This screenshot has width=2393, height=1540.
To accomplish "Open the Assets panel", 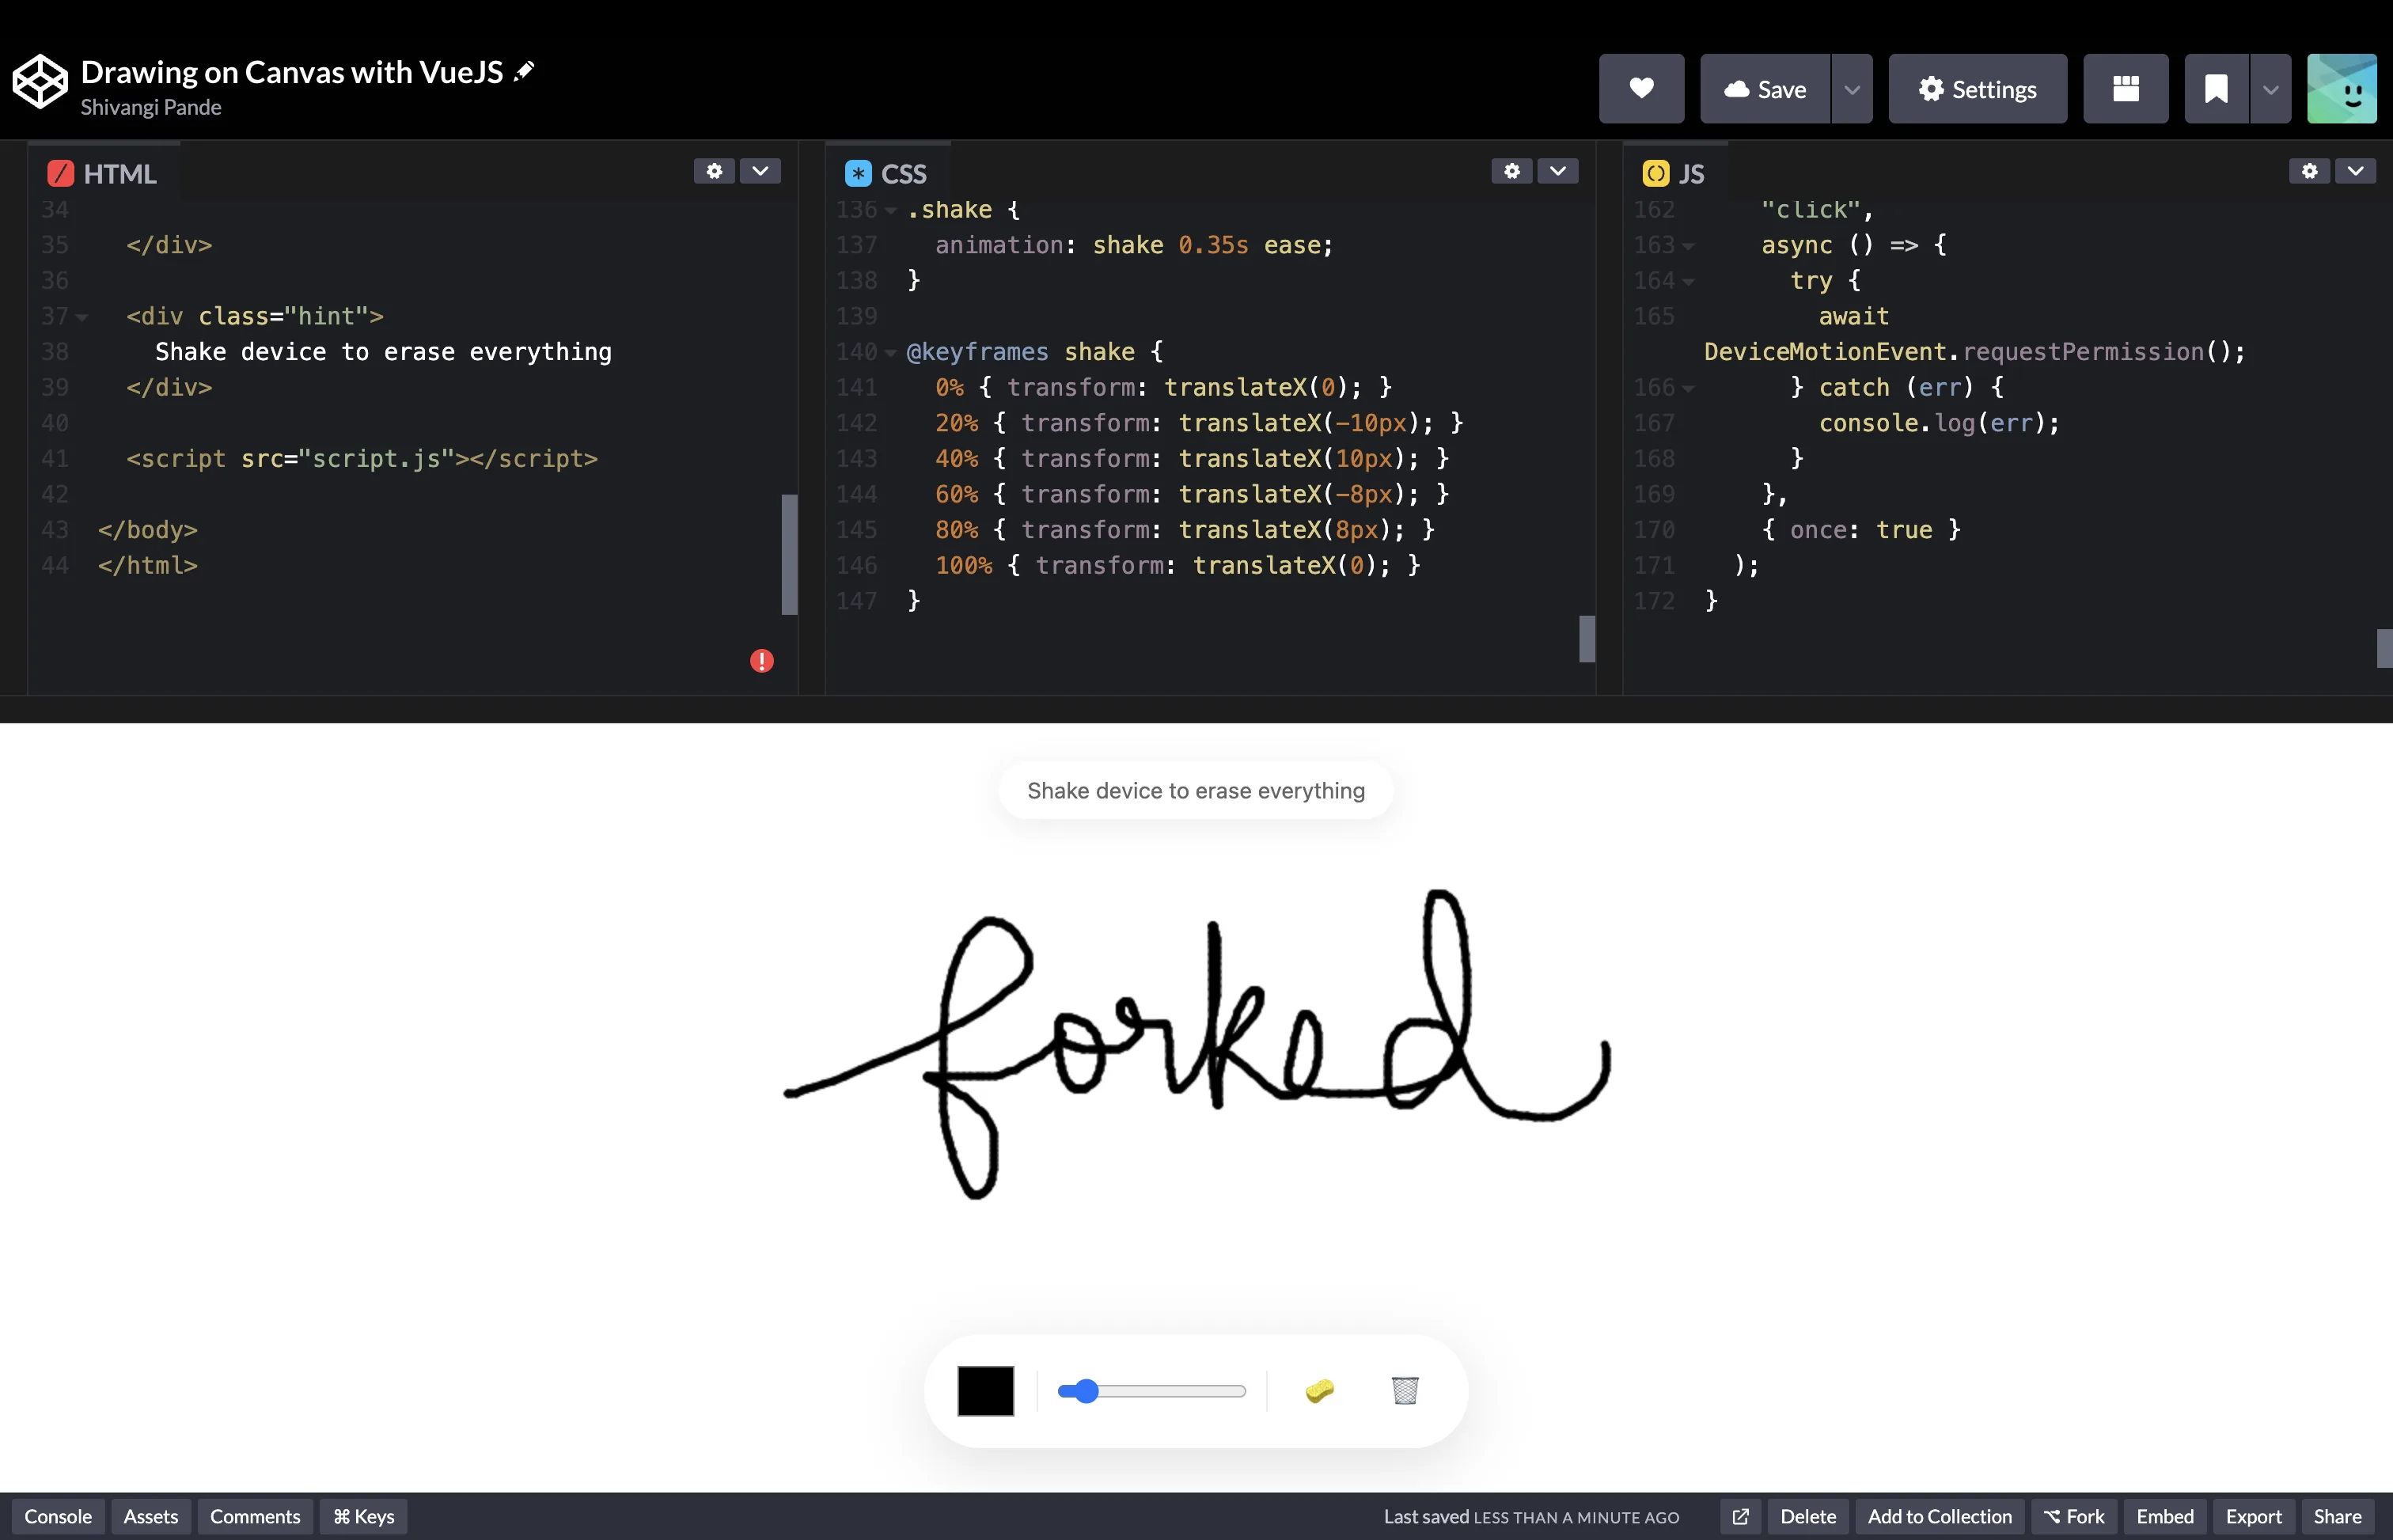I will point(151,1516).
